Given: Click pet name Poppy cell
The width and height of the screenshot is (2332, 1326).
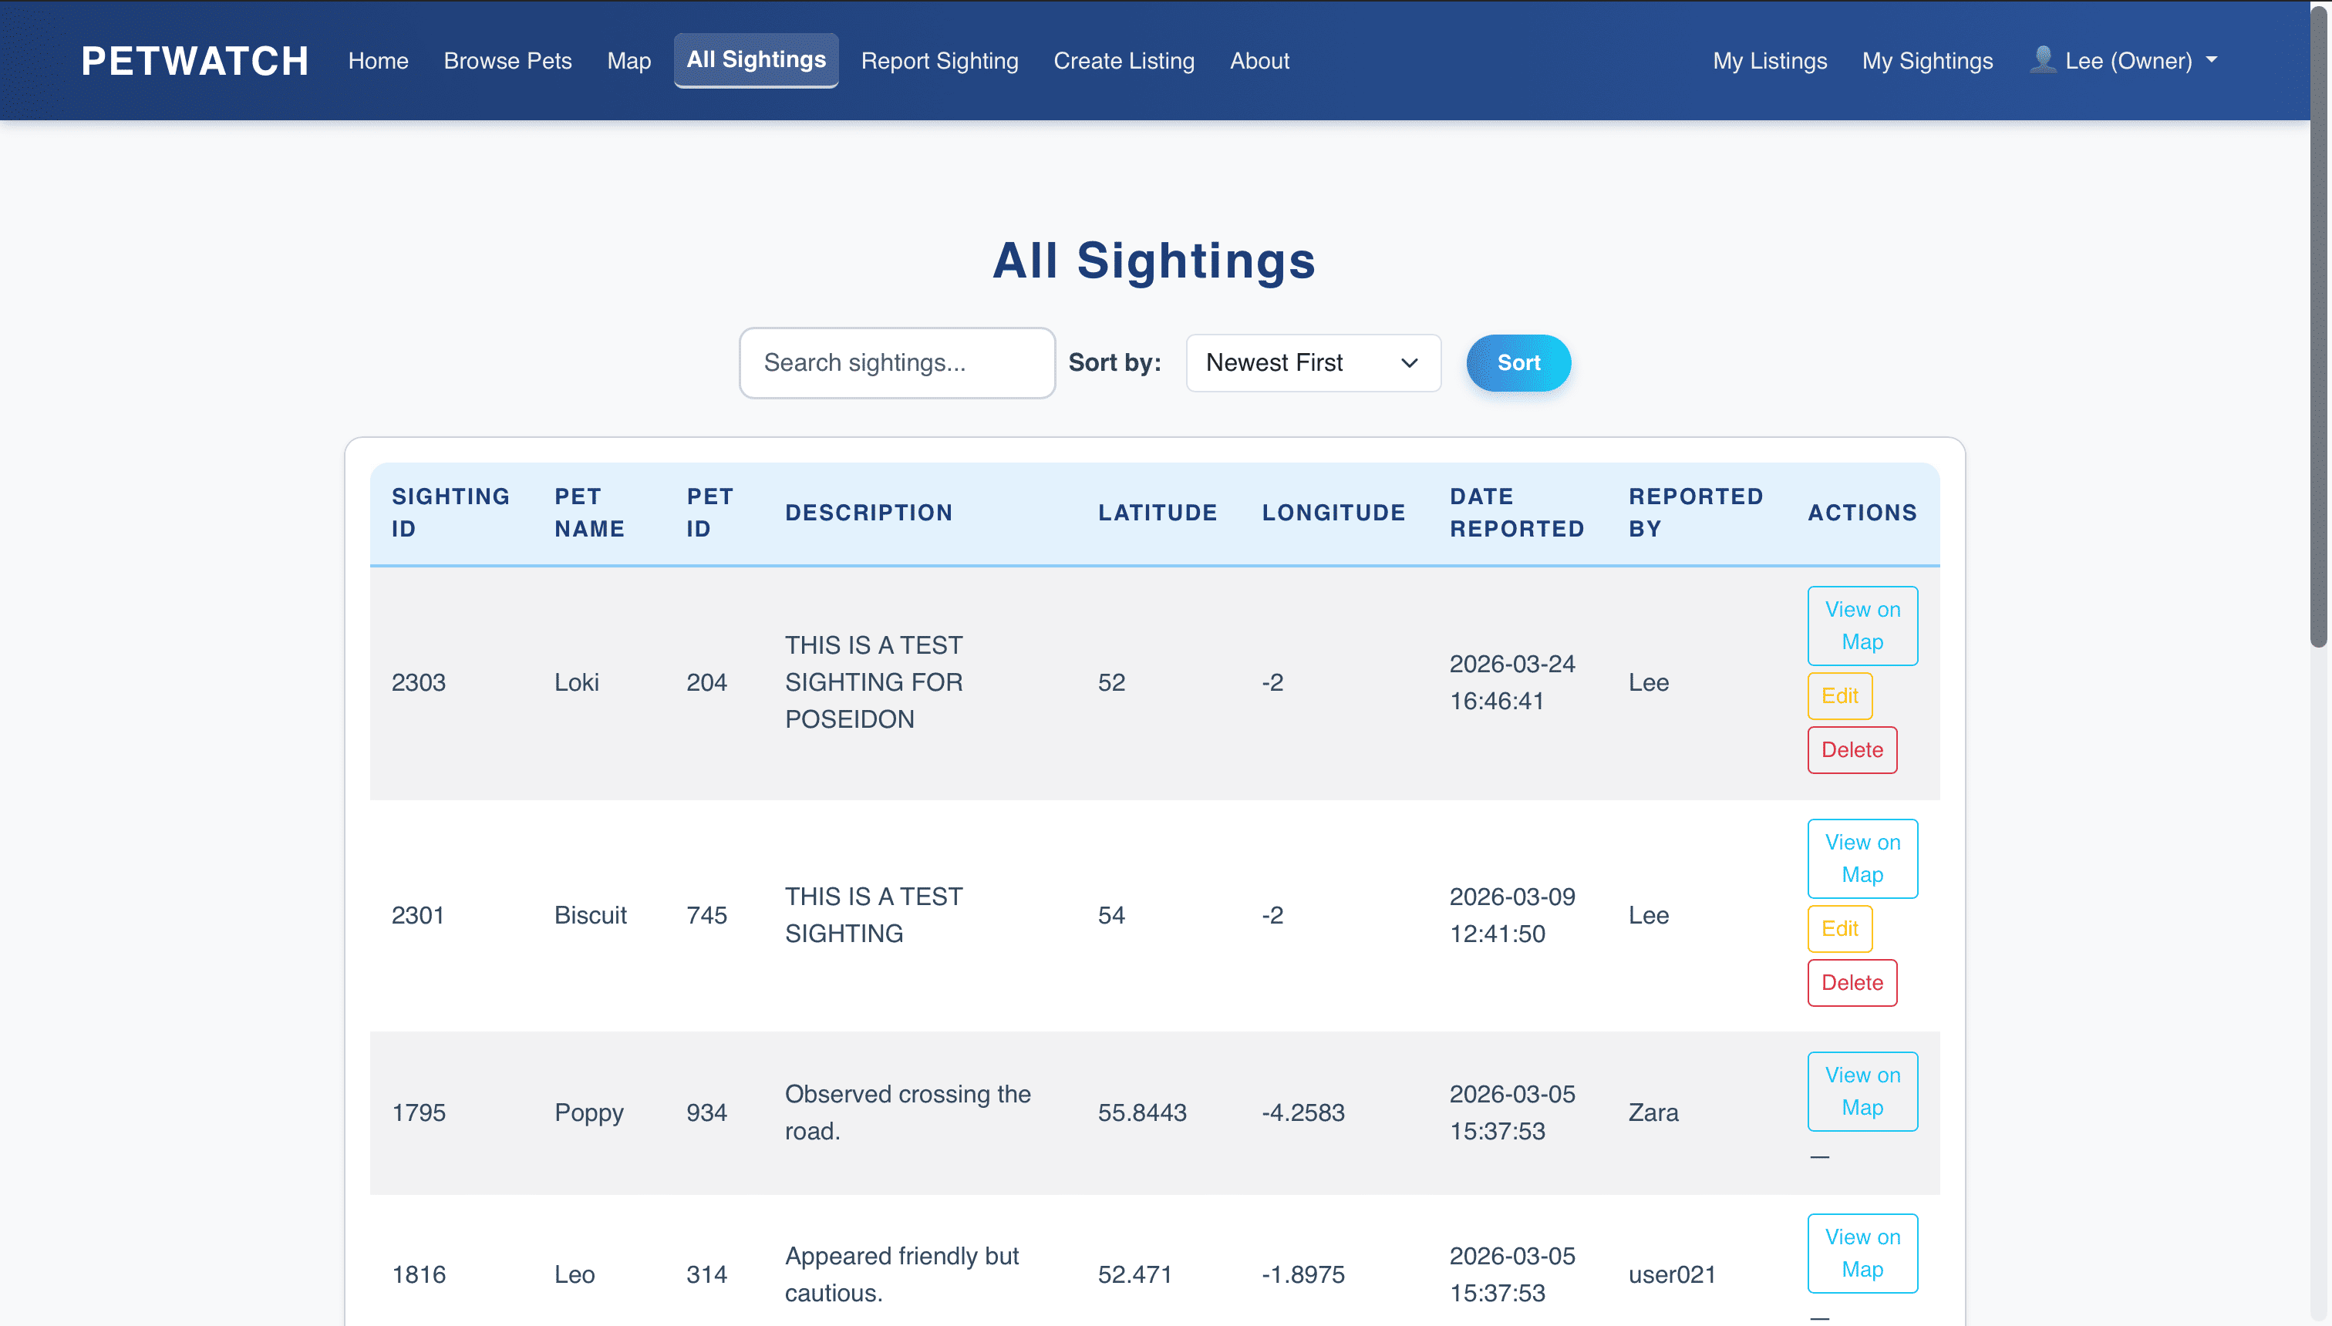Looking at the screenshot, I should 588,1113.
